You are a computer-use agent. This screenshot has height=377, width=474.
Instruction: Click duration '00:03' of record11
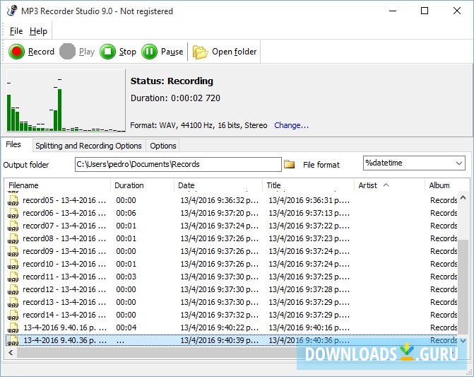click(x=126, y=277)
